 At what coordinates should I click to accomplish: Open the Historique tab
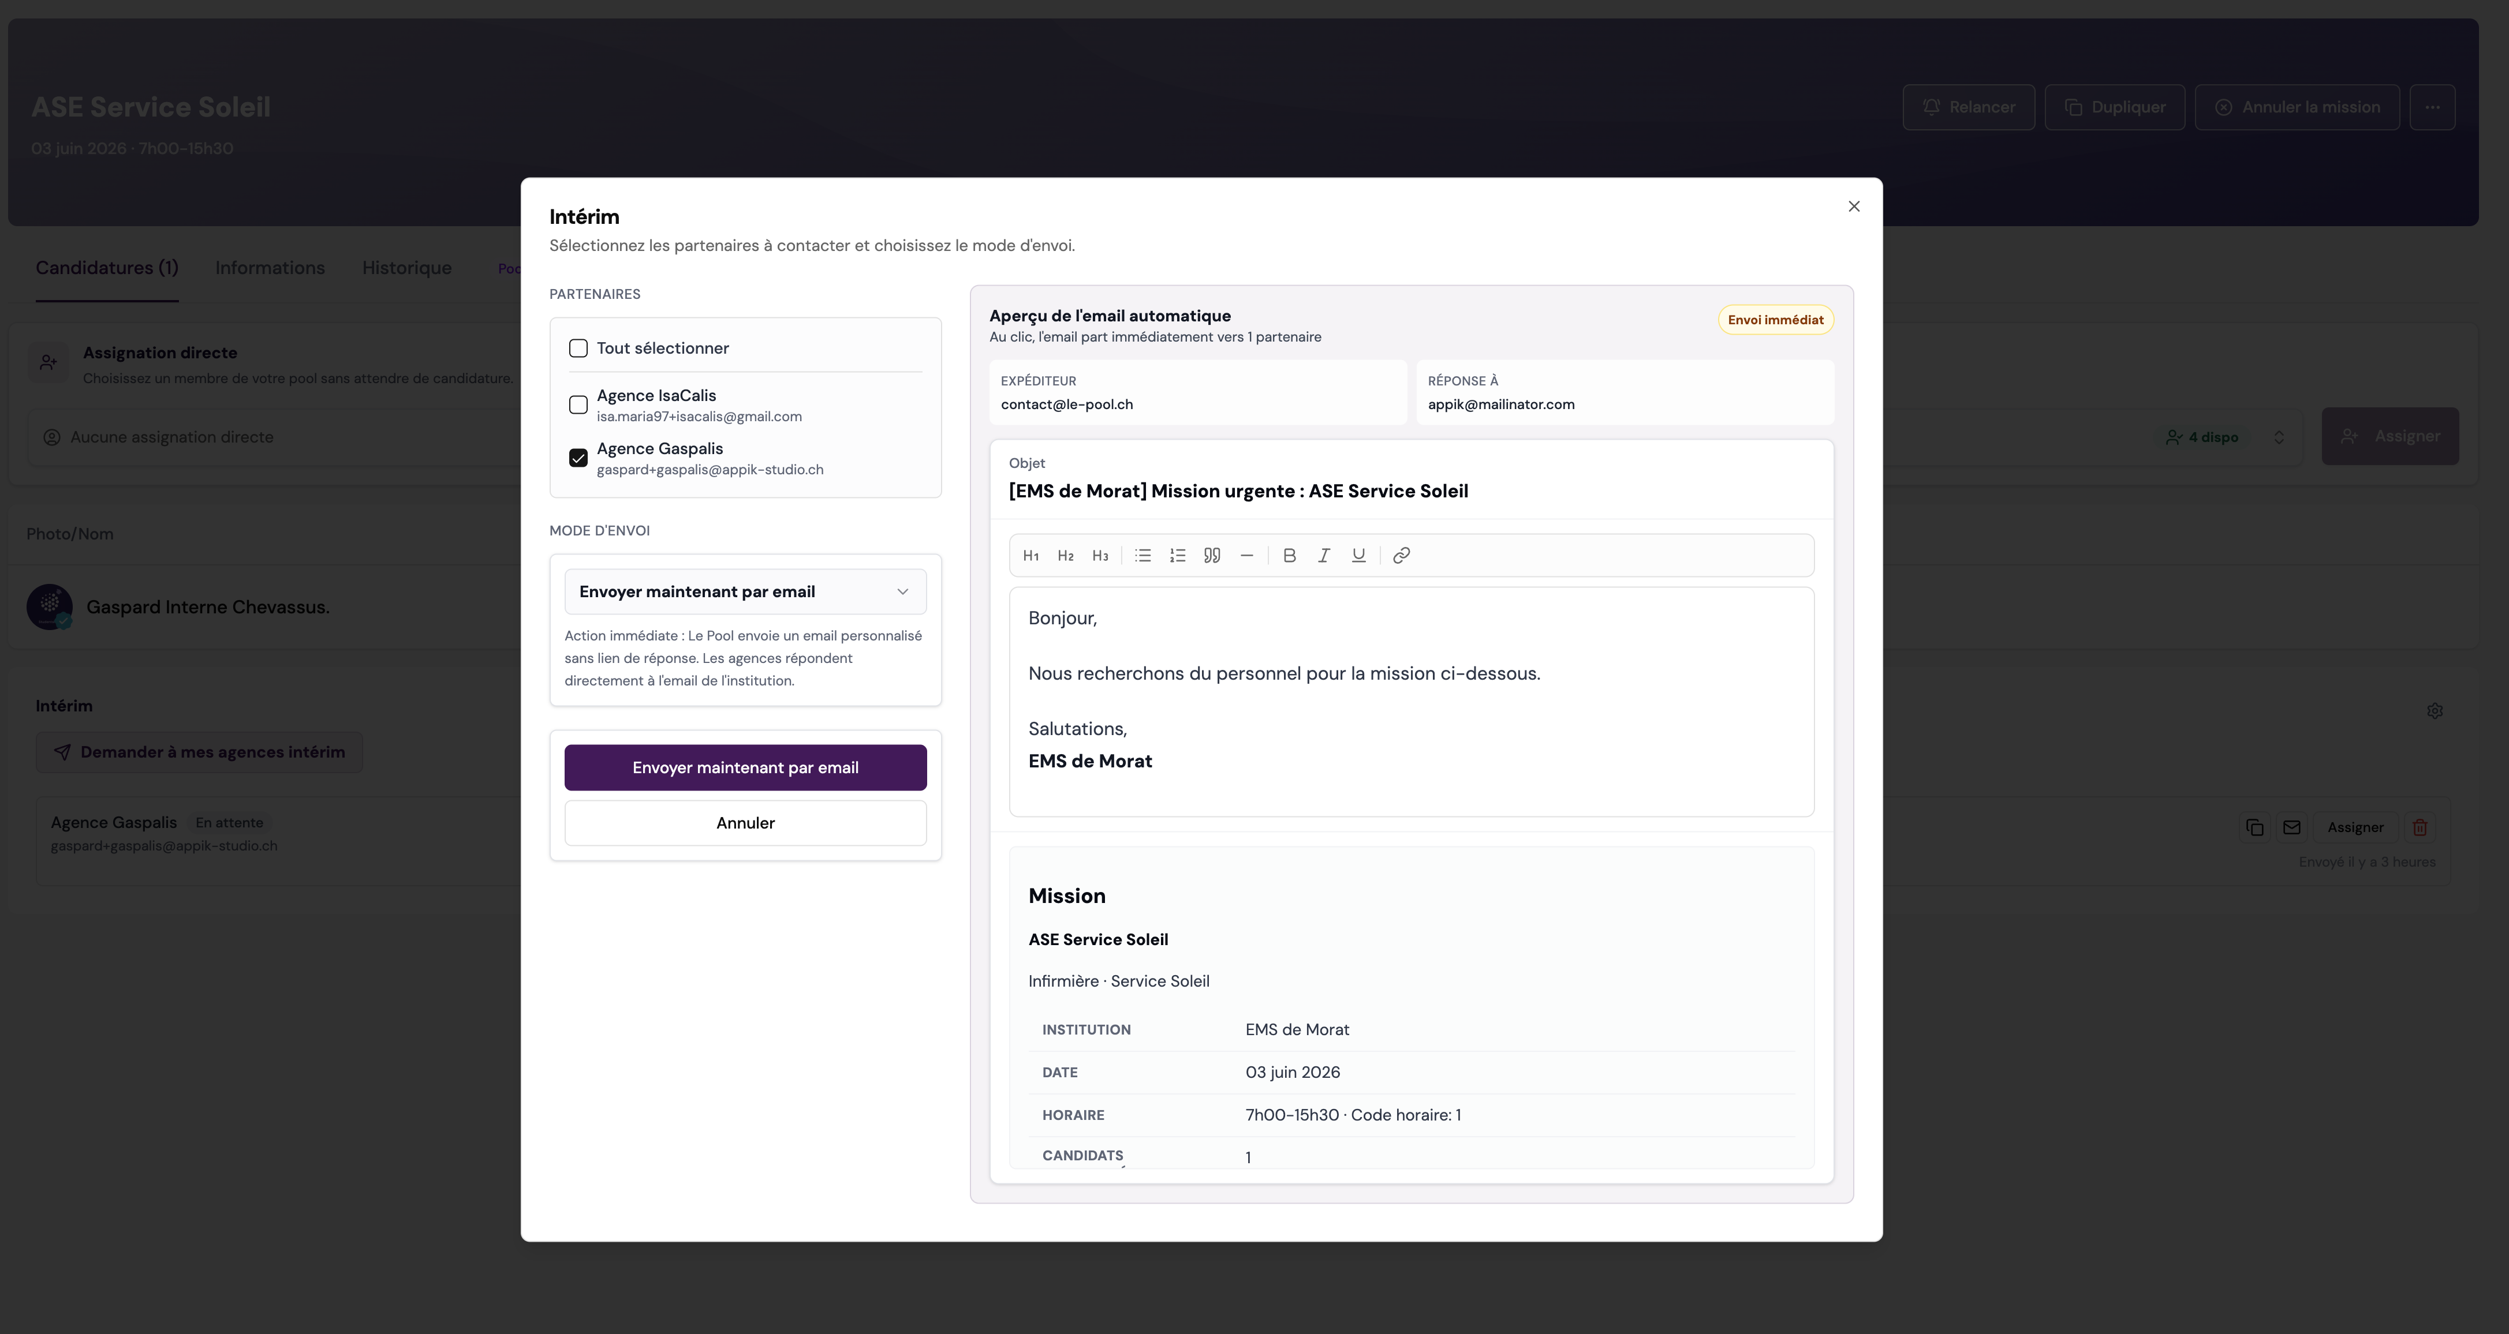[x=407, y=269]
